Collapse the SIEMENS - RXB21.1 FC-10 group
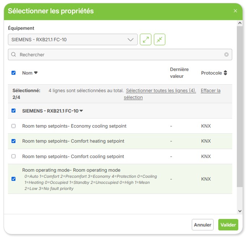Image resolution: width=248 pixels, height=238 pixels. [81, 111]
